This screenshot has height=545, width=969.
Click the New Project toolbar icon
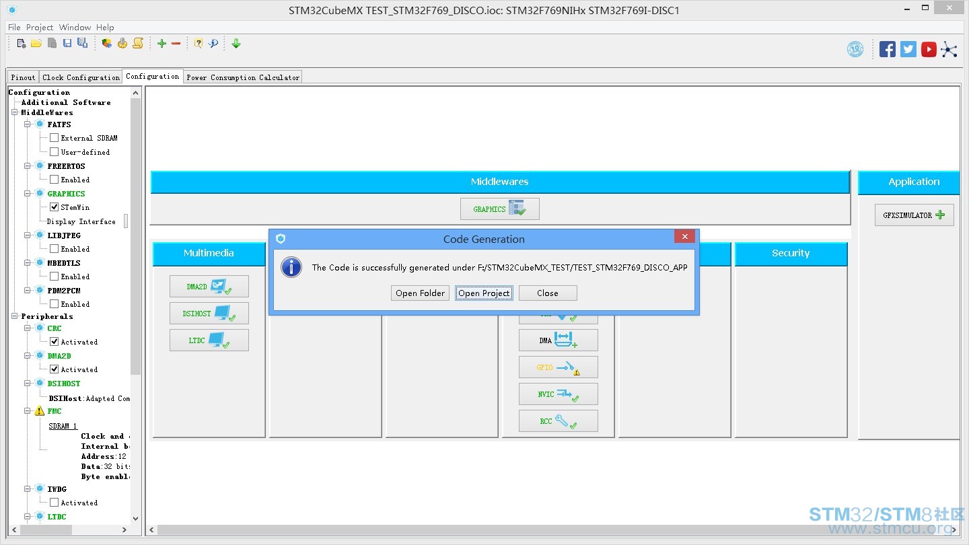point(22,43)
